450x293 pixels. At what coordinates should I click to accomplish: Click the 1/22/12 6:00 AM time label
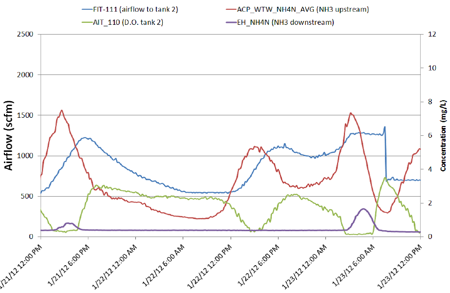coord(164,265)
